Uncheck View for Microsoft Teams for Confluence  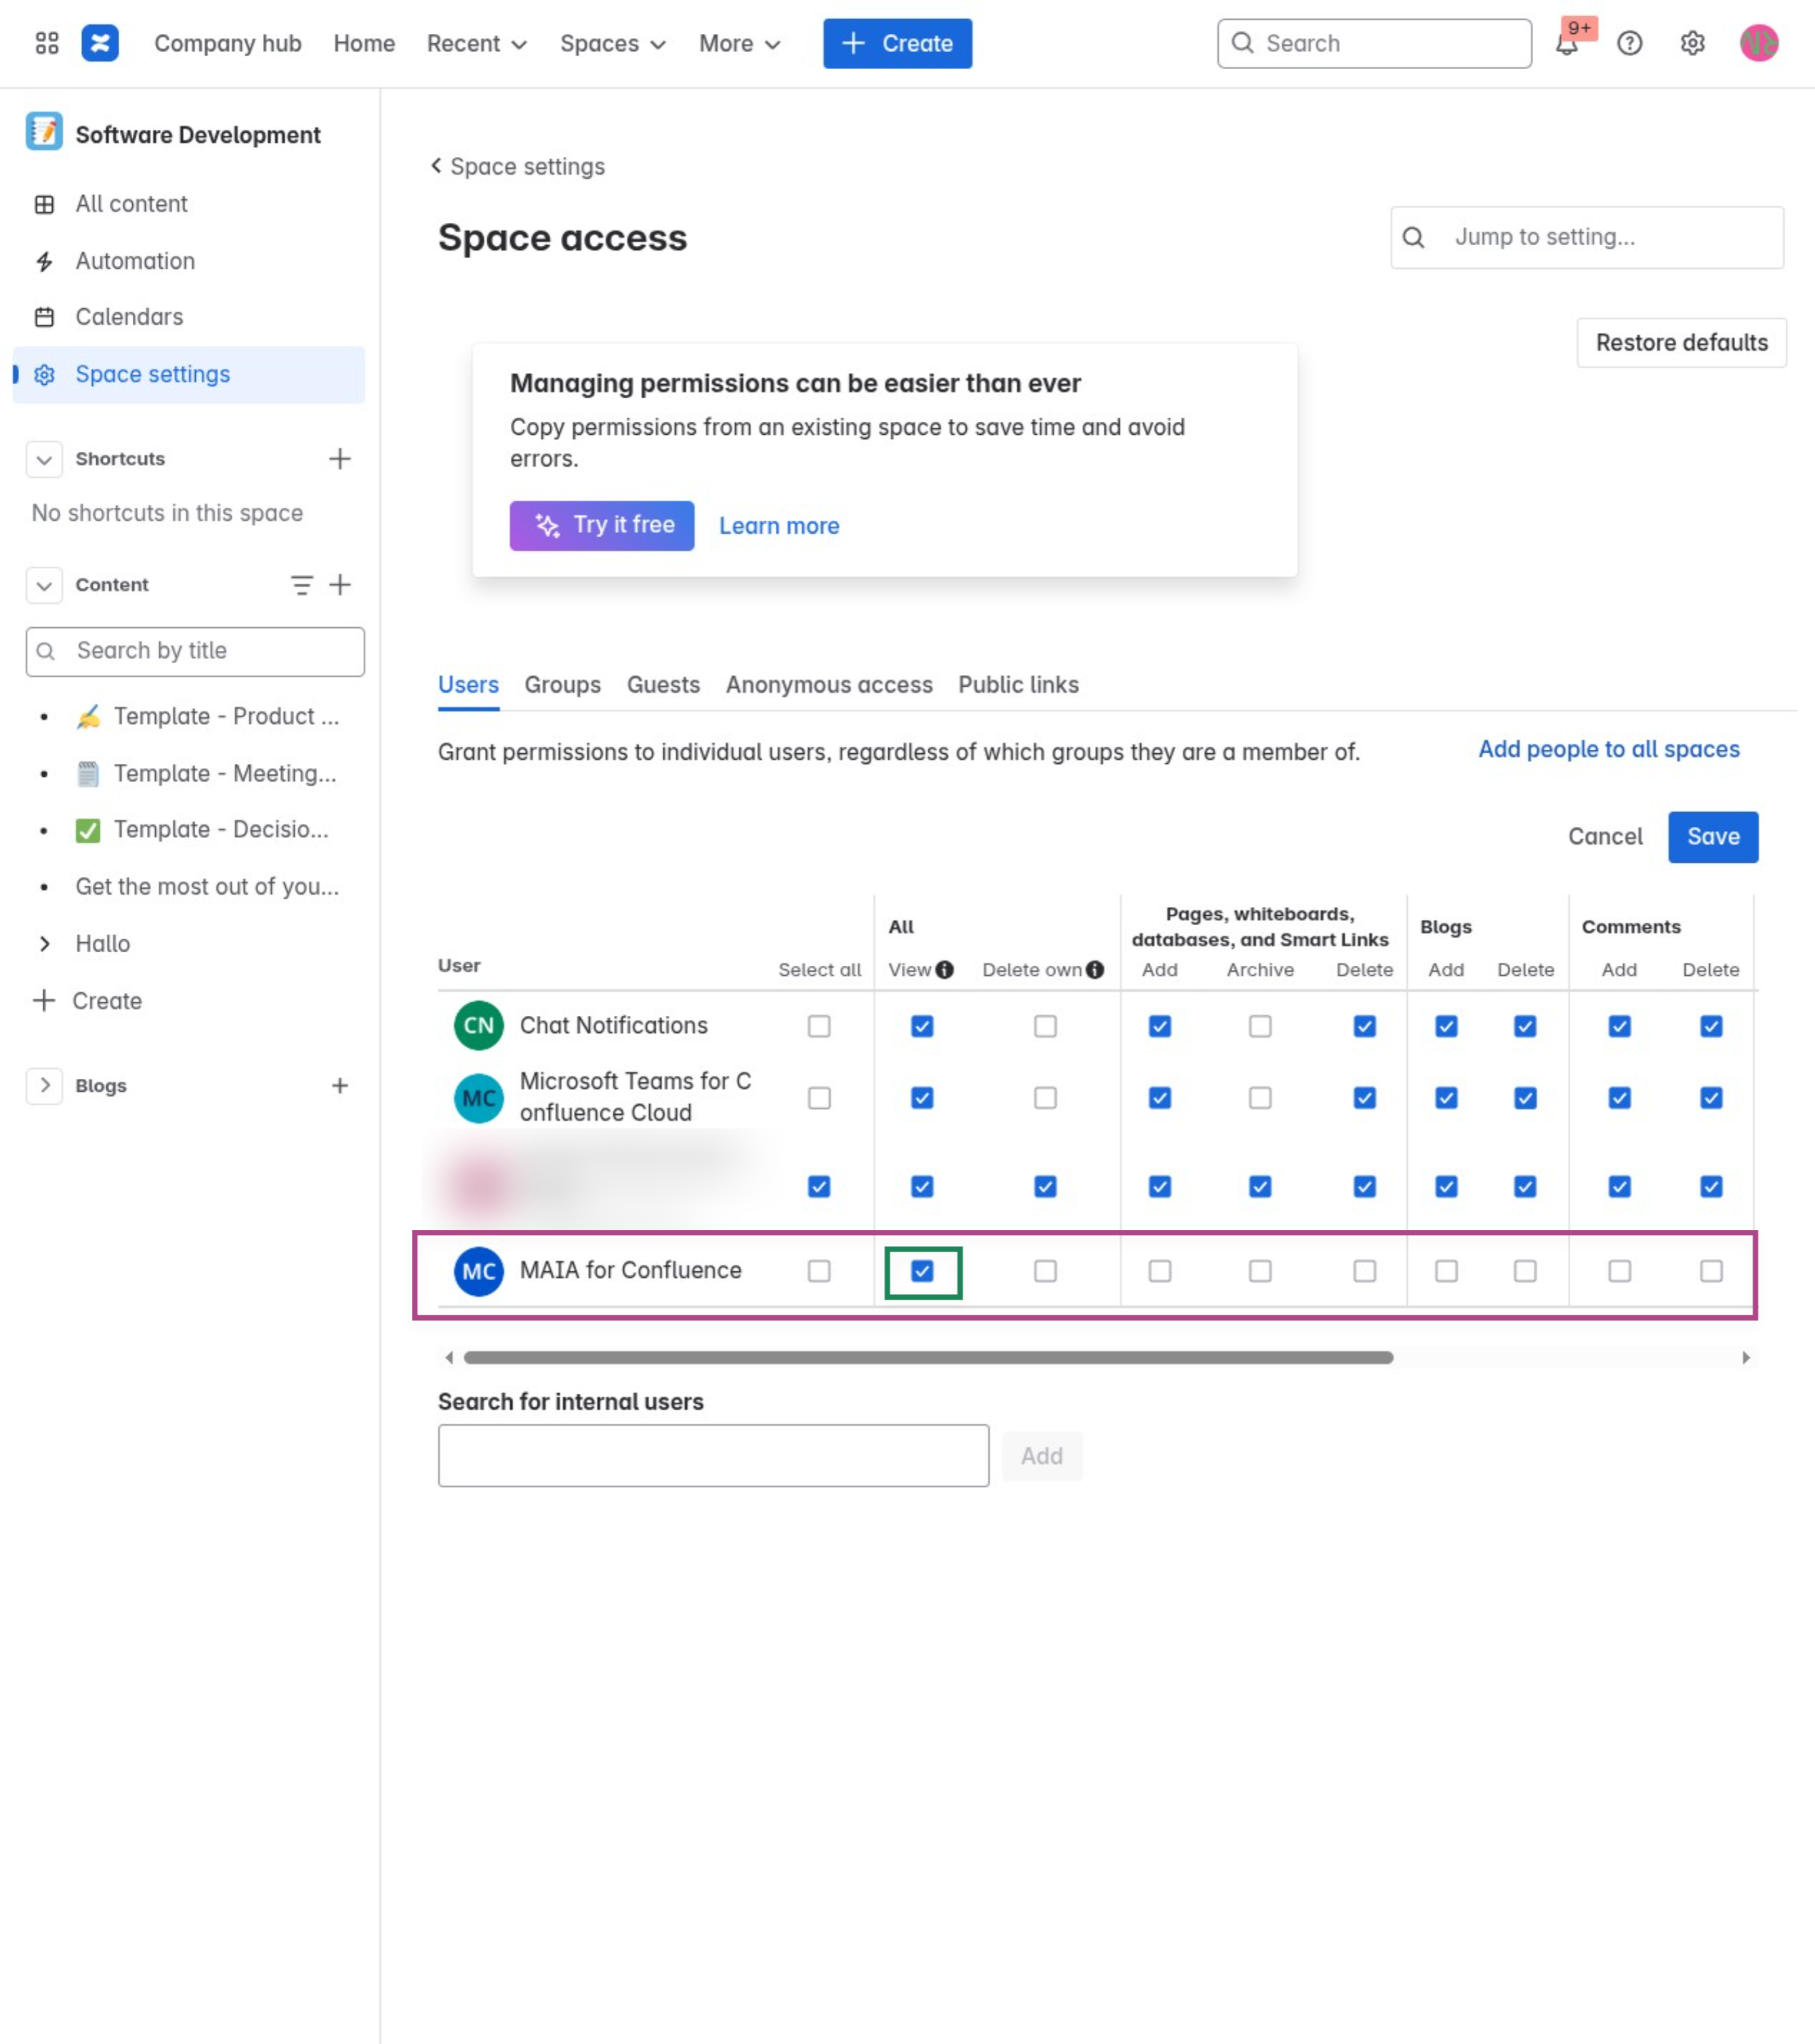(x=923, y=1098)
